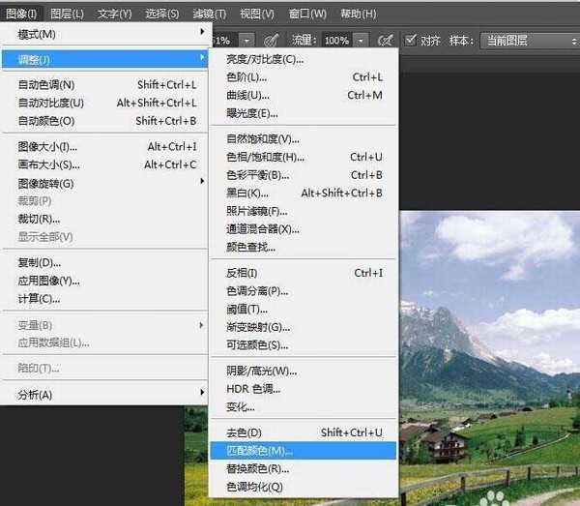Toggle the 对齐 (Aligned) checkbox
Image resolution: width=580 pixels, height=506 pixels.
411,41
